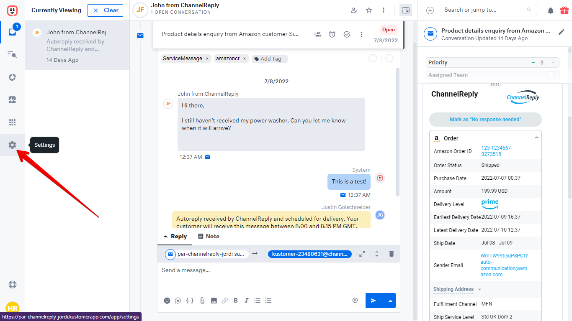The image size is (572, 321).
Task: Select the par-channelreply-jordi sender field
Action: pos(206,254)
